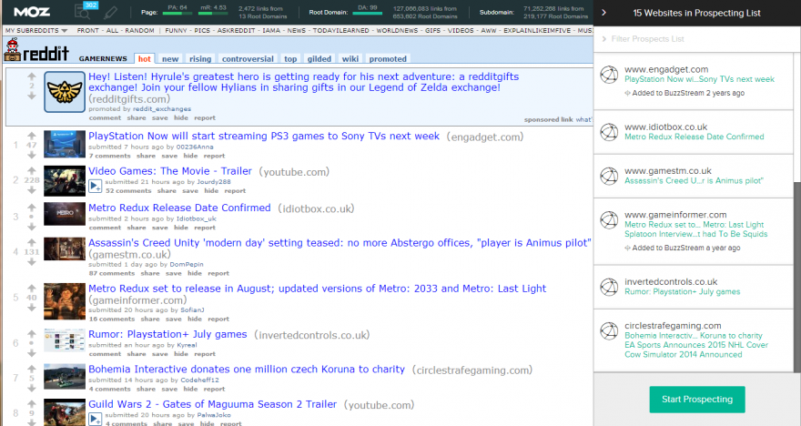801x426 pixels.
Task: Click BuzzStream icon beside invertedcontrols.co.uk
Action: click(x=608, y=287)
